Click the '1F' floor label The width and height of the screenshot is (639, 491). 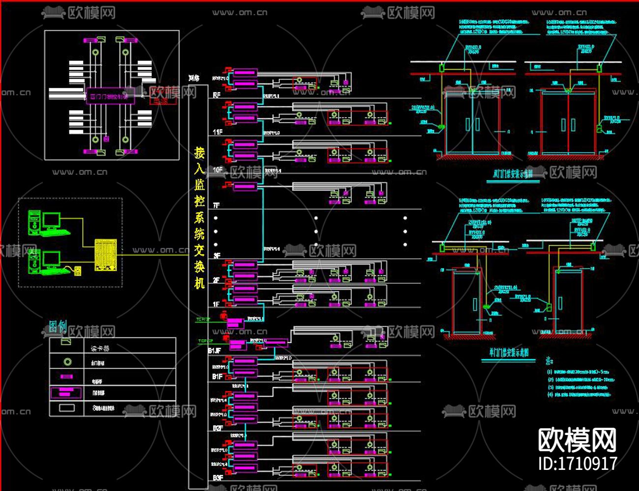(216, 305)
